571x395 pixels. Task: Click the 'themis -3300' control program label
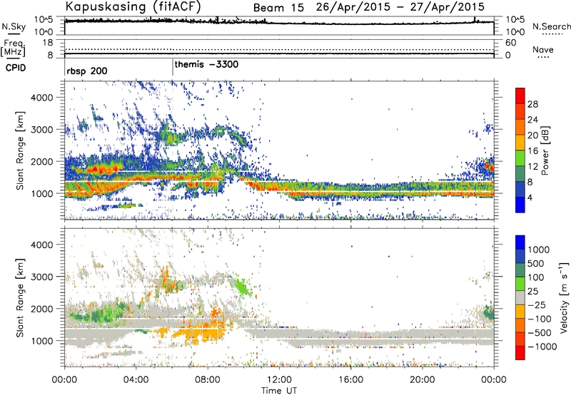point(206,64)
